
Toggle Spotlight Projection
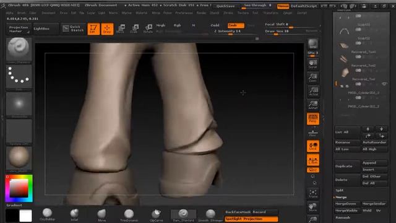point(251,219)
